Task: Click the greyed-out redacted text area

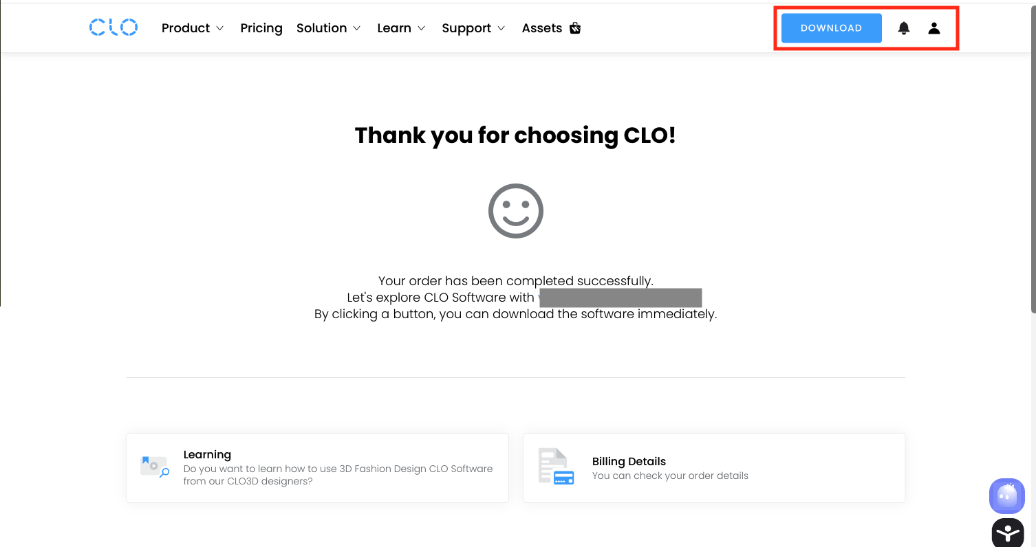Action: 620,297
